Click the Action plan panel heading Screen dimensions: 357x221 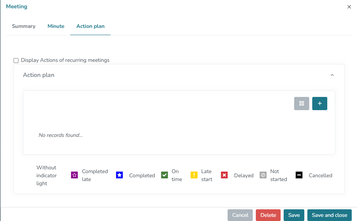pos(39,75)
